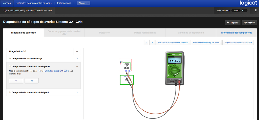Open the calculator icon next to Valor estimado

click(x=256, y=11)
